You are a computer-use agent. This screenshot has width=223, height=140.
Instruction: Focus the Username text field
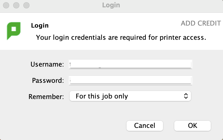tap(130, 64)
